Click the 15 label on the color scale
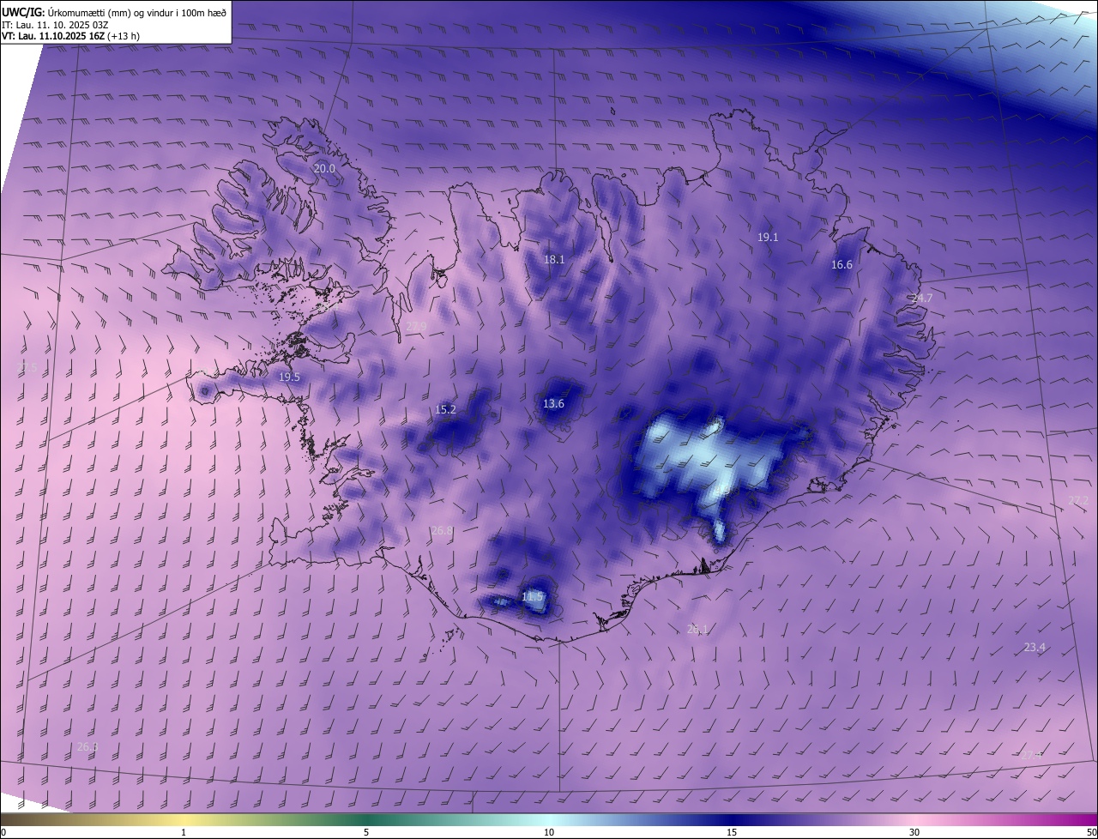 click(x=732, y=832)
